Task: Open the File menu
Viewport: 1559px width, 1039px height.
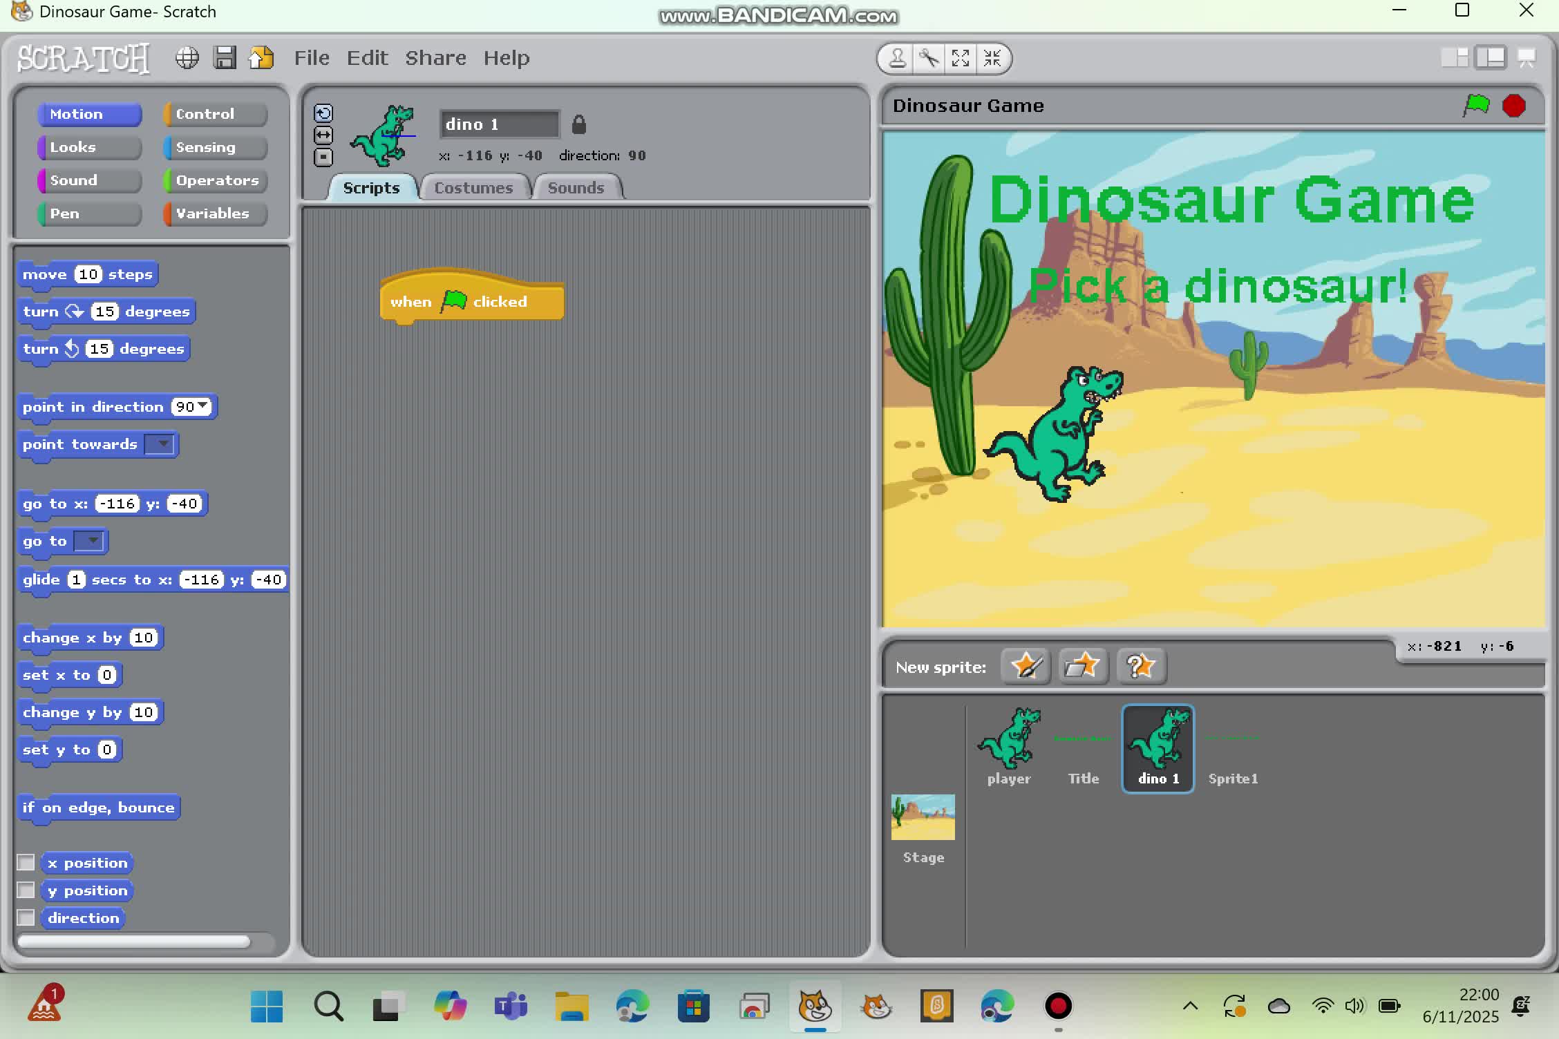Action: [312, 58]
